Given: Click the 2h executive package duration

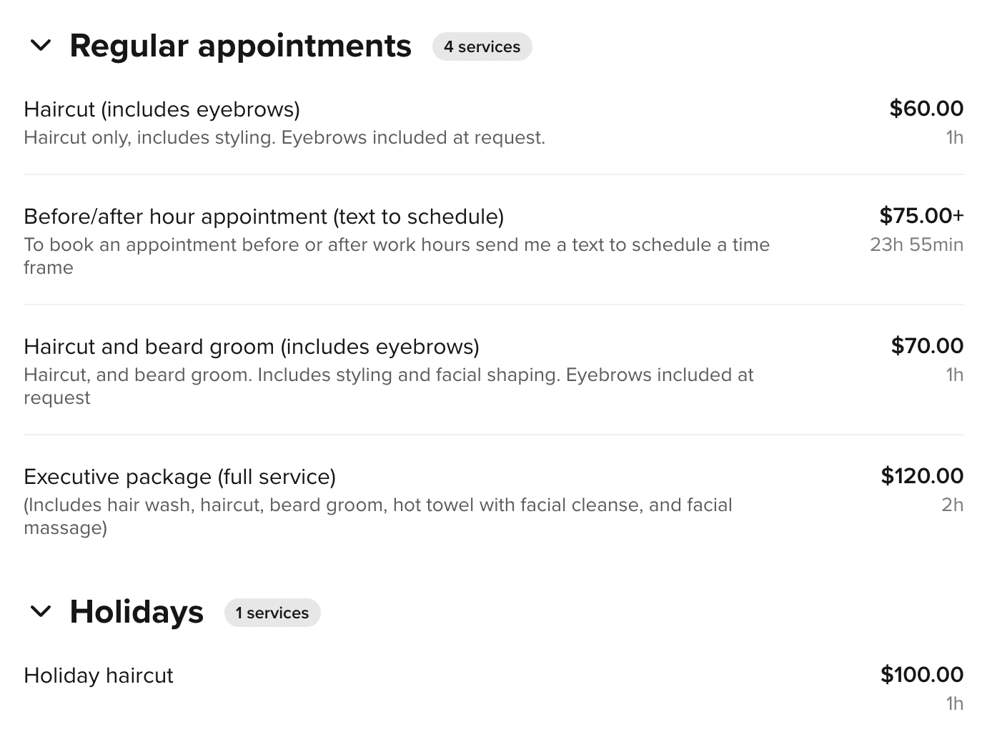Looking at the screenshot, I should 953,505.
